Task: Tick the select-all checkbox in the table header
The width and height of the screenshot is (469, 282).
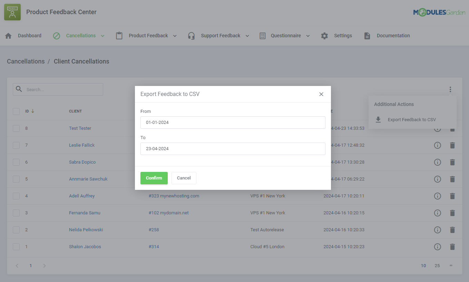Action: [x=16, y=111]
